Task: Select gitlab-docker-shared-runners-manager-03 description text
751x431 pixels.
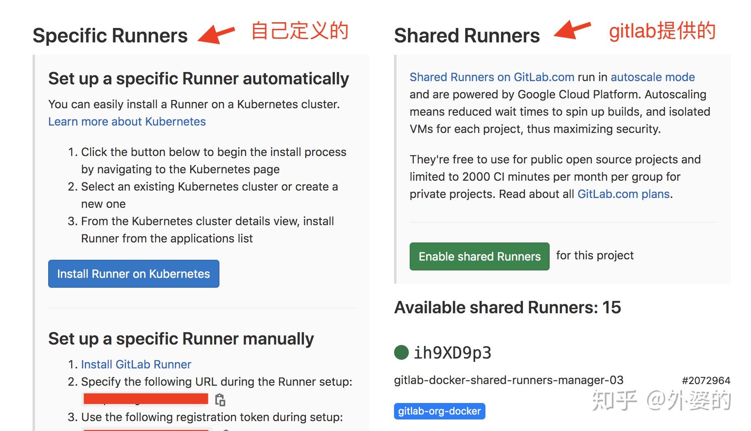Action: 508,380
